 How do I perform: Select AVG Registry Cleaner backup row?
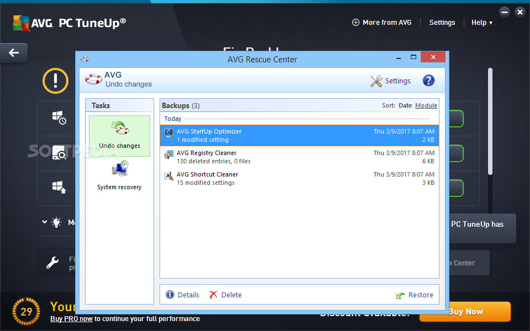point(299,157)
